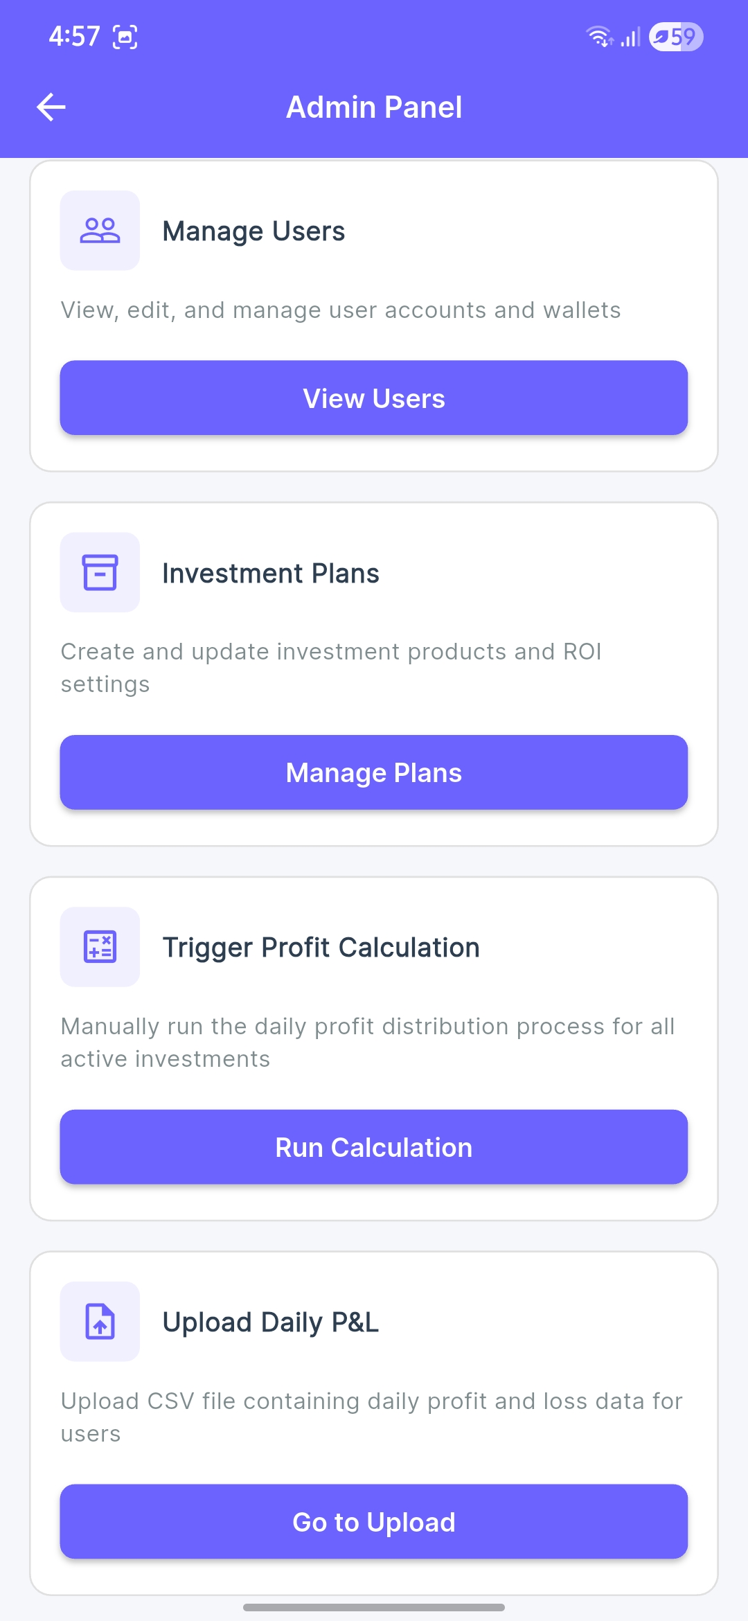This screenshot has width=748, height=1621.
Task: Tap the bottom home gesture bar
Action: pos(374,1607)
